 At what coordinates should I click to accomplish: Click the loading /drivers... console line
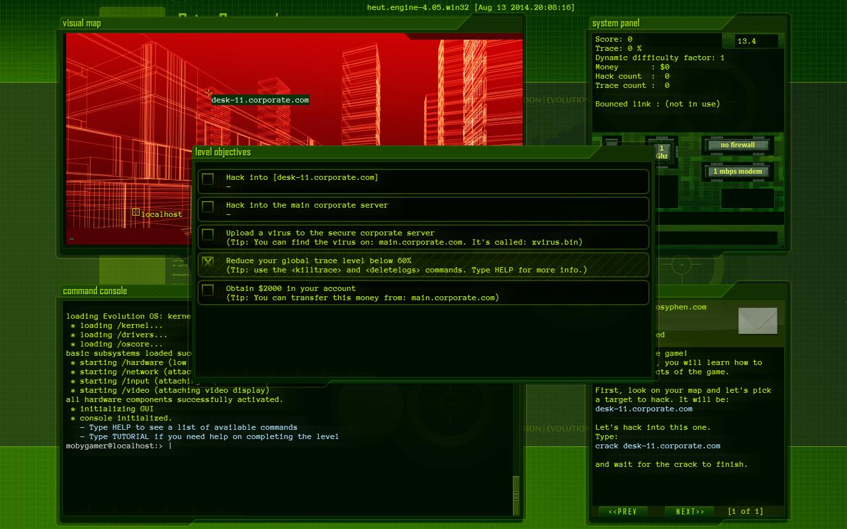click(x=119, y=335)
